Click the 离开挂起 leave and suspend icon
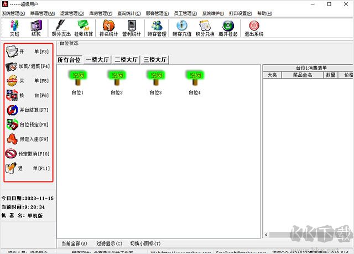 click(228, 28)
